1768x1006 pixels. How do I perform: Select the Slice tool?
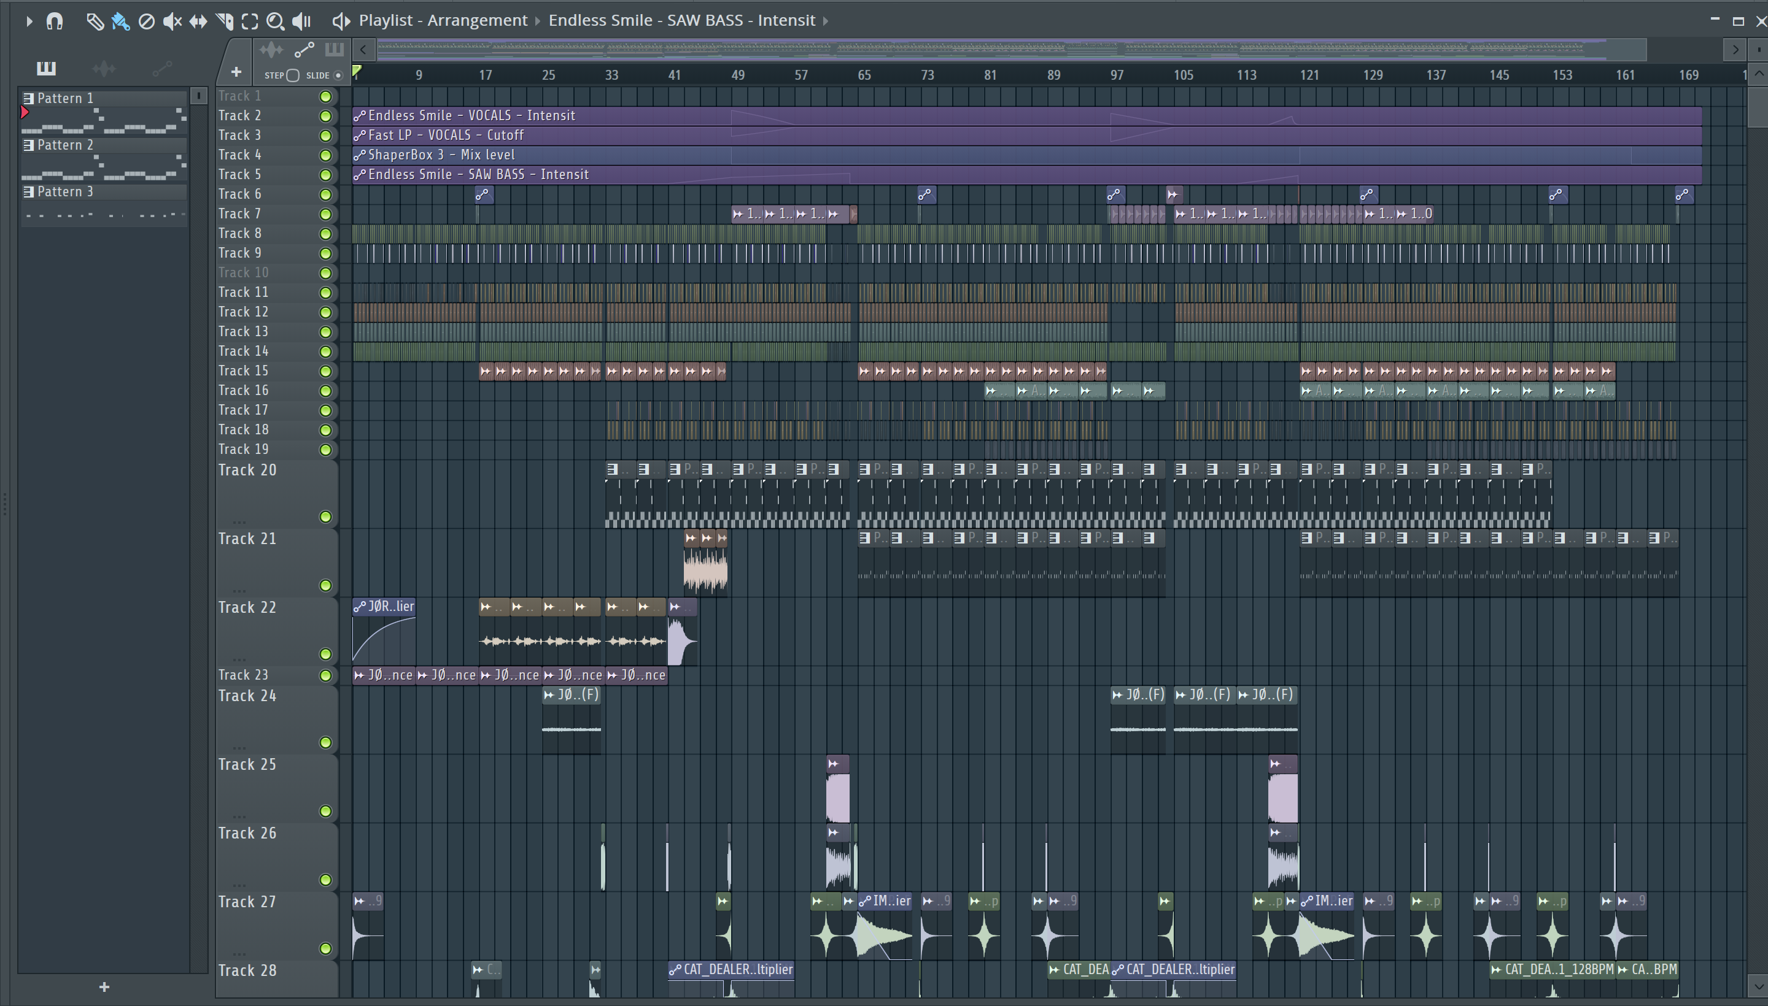[224, 21]
